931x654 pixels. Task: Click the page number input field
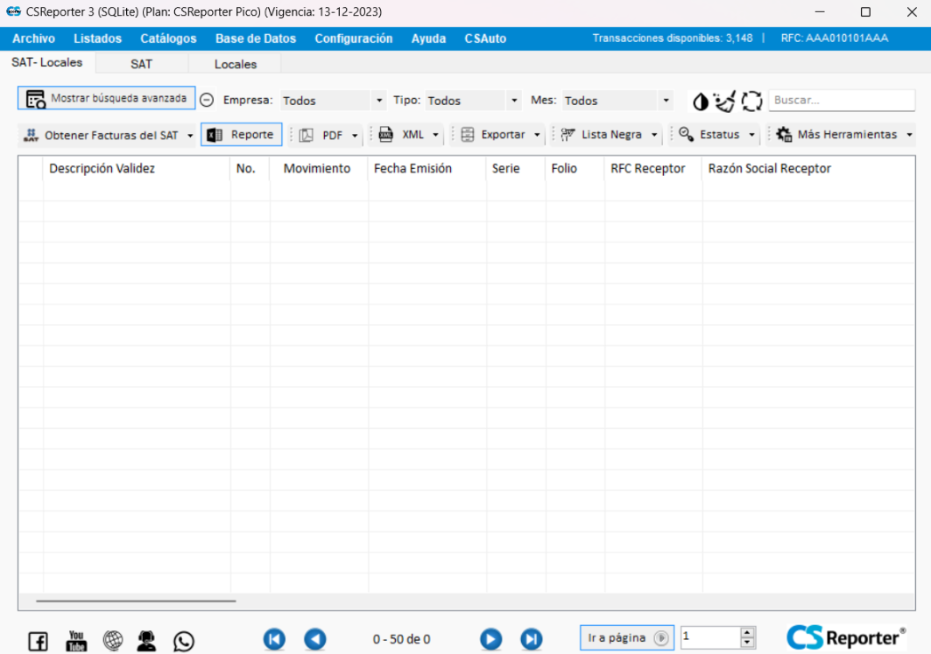(710, 637)
